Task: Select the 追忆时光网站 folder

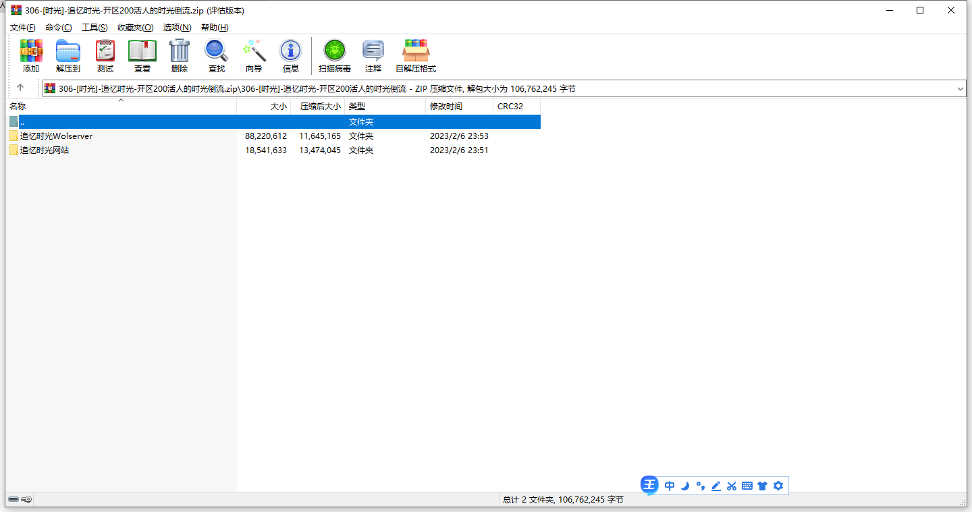Action: [45, 150]
